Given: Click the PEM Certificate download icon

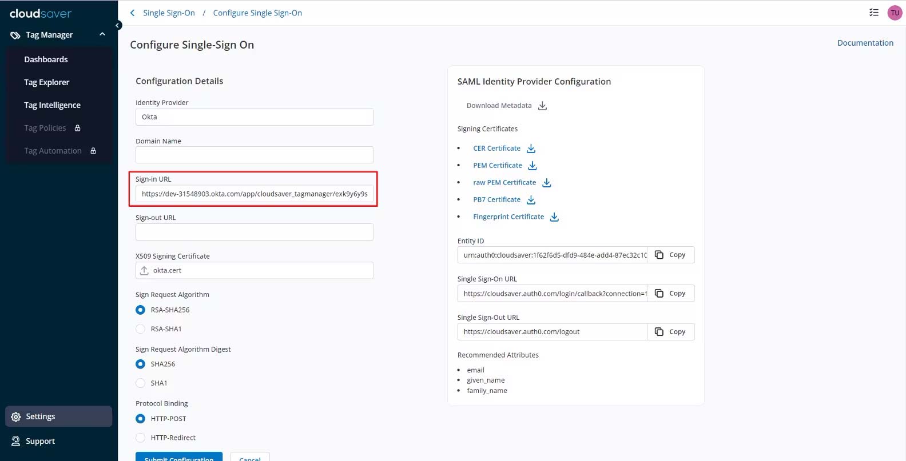Looking at the screenshot, I should pyautogui.click(x=533, y=166).
